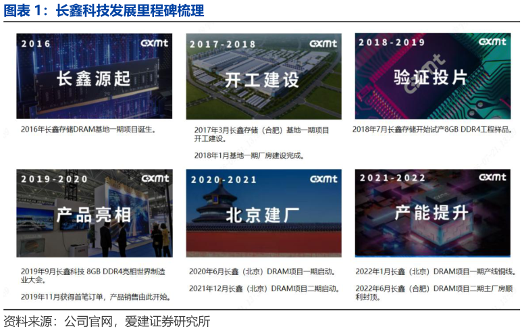Click the caption 2016年长鑫存储DRAM基地一期项目诞生

pyautogui.click(x=88, y=130)
